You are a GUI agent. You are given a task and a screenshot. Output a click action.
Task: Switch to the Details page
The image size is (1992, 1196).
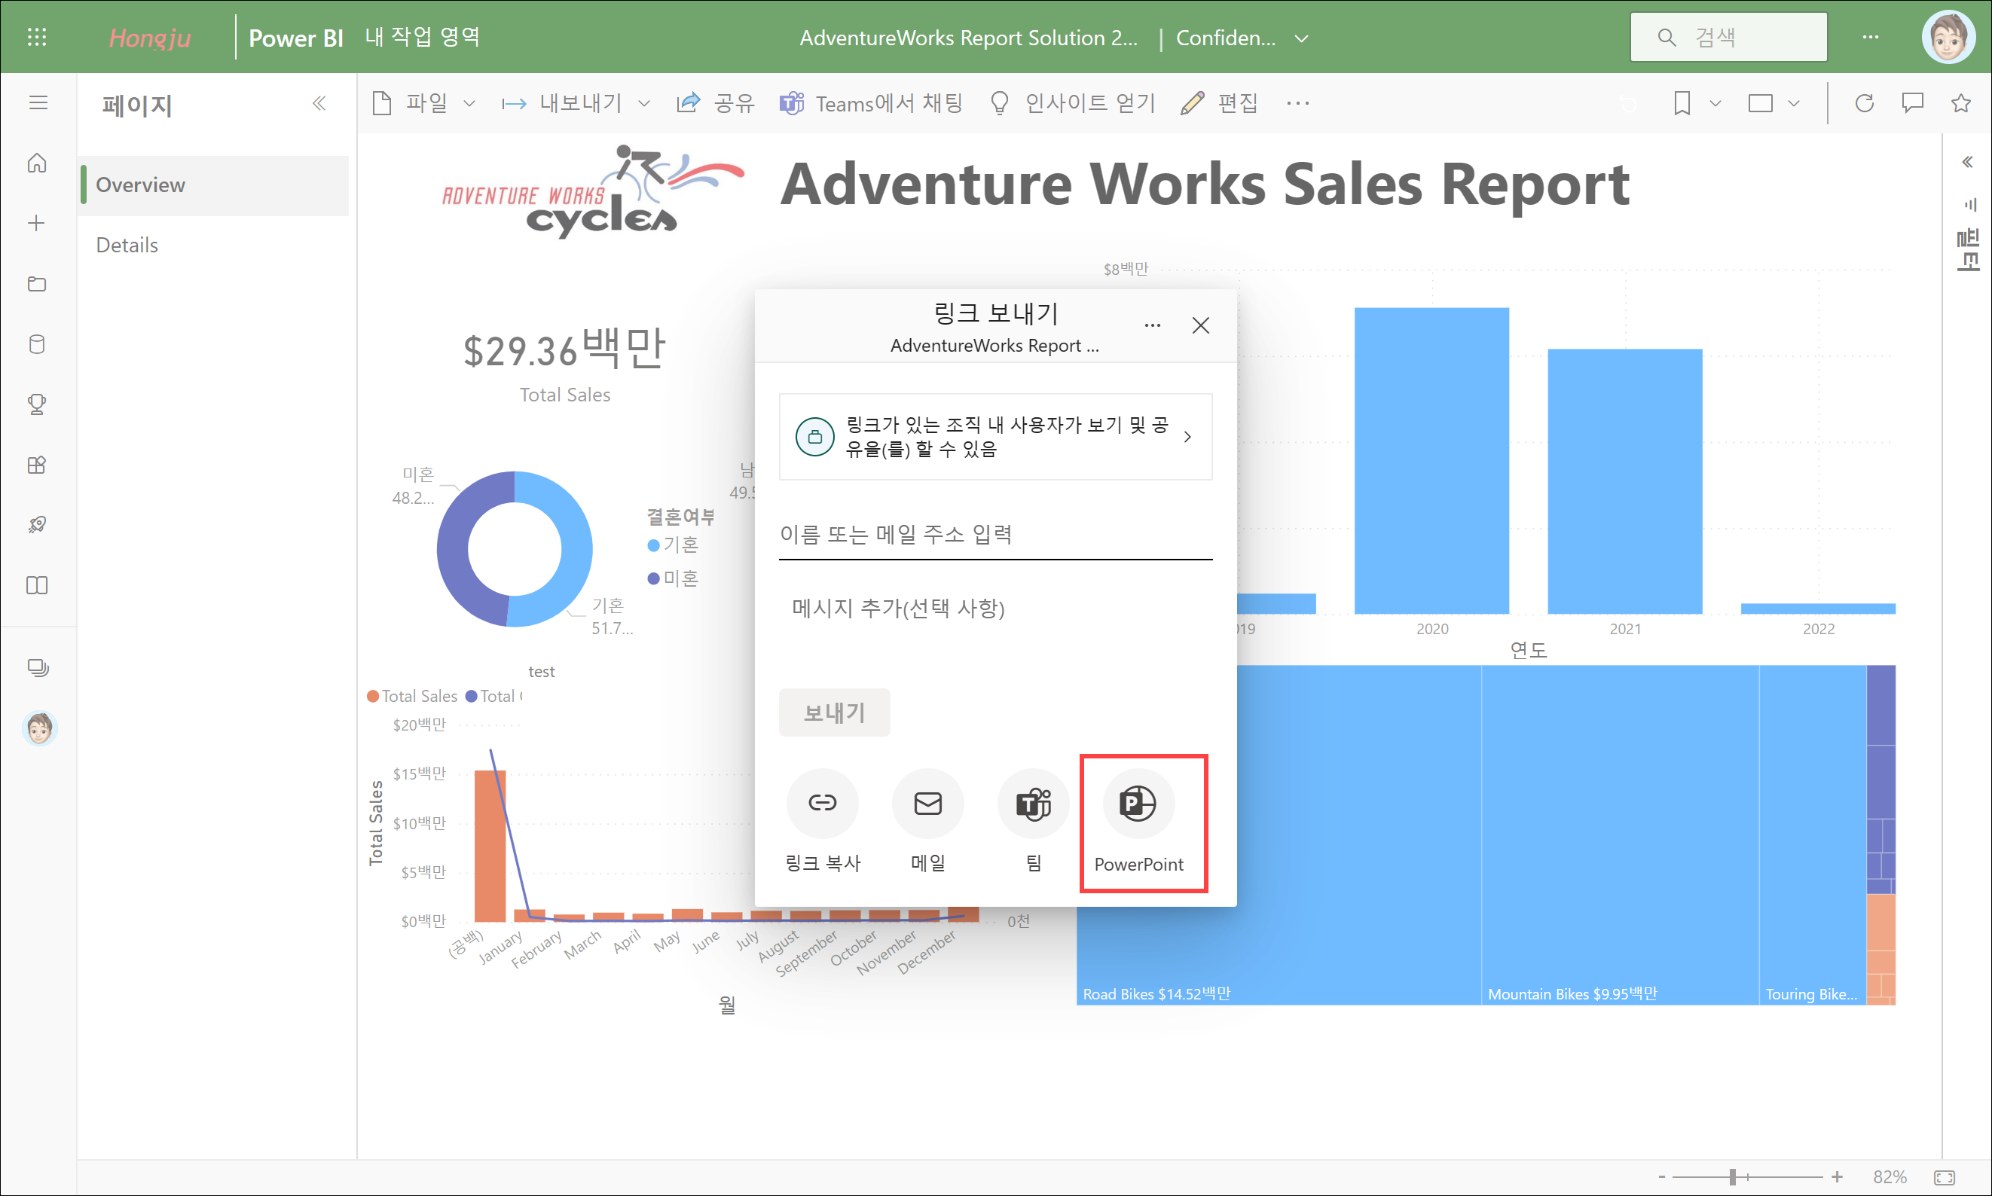127,245
